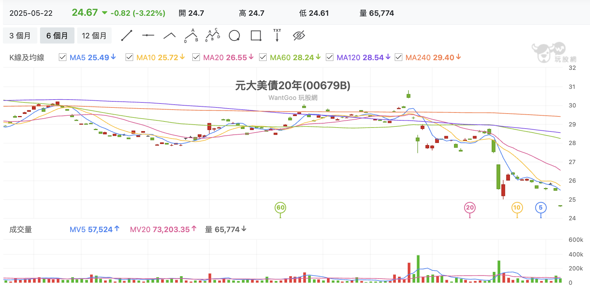Toggle the hide-drawings crossed eye icon

point(299,35)
